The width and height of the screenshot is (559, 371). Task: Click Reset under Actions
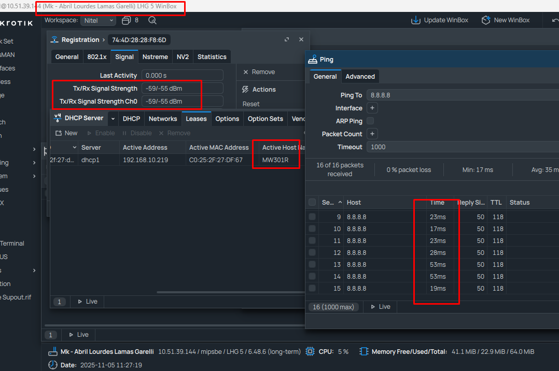(x=251, y=104)
